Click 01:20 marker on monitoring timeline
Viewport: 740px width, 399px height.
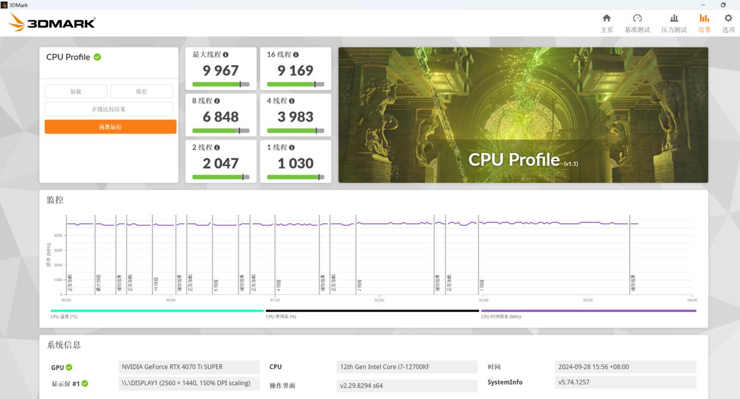pyautogui.click(x=275, y=300)
